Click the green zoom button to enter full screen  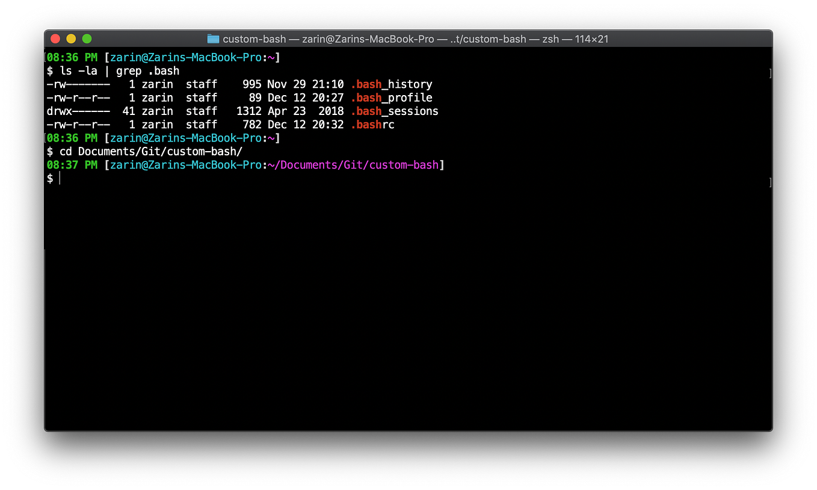87,38
